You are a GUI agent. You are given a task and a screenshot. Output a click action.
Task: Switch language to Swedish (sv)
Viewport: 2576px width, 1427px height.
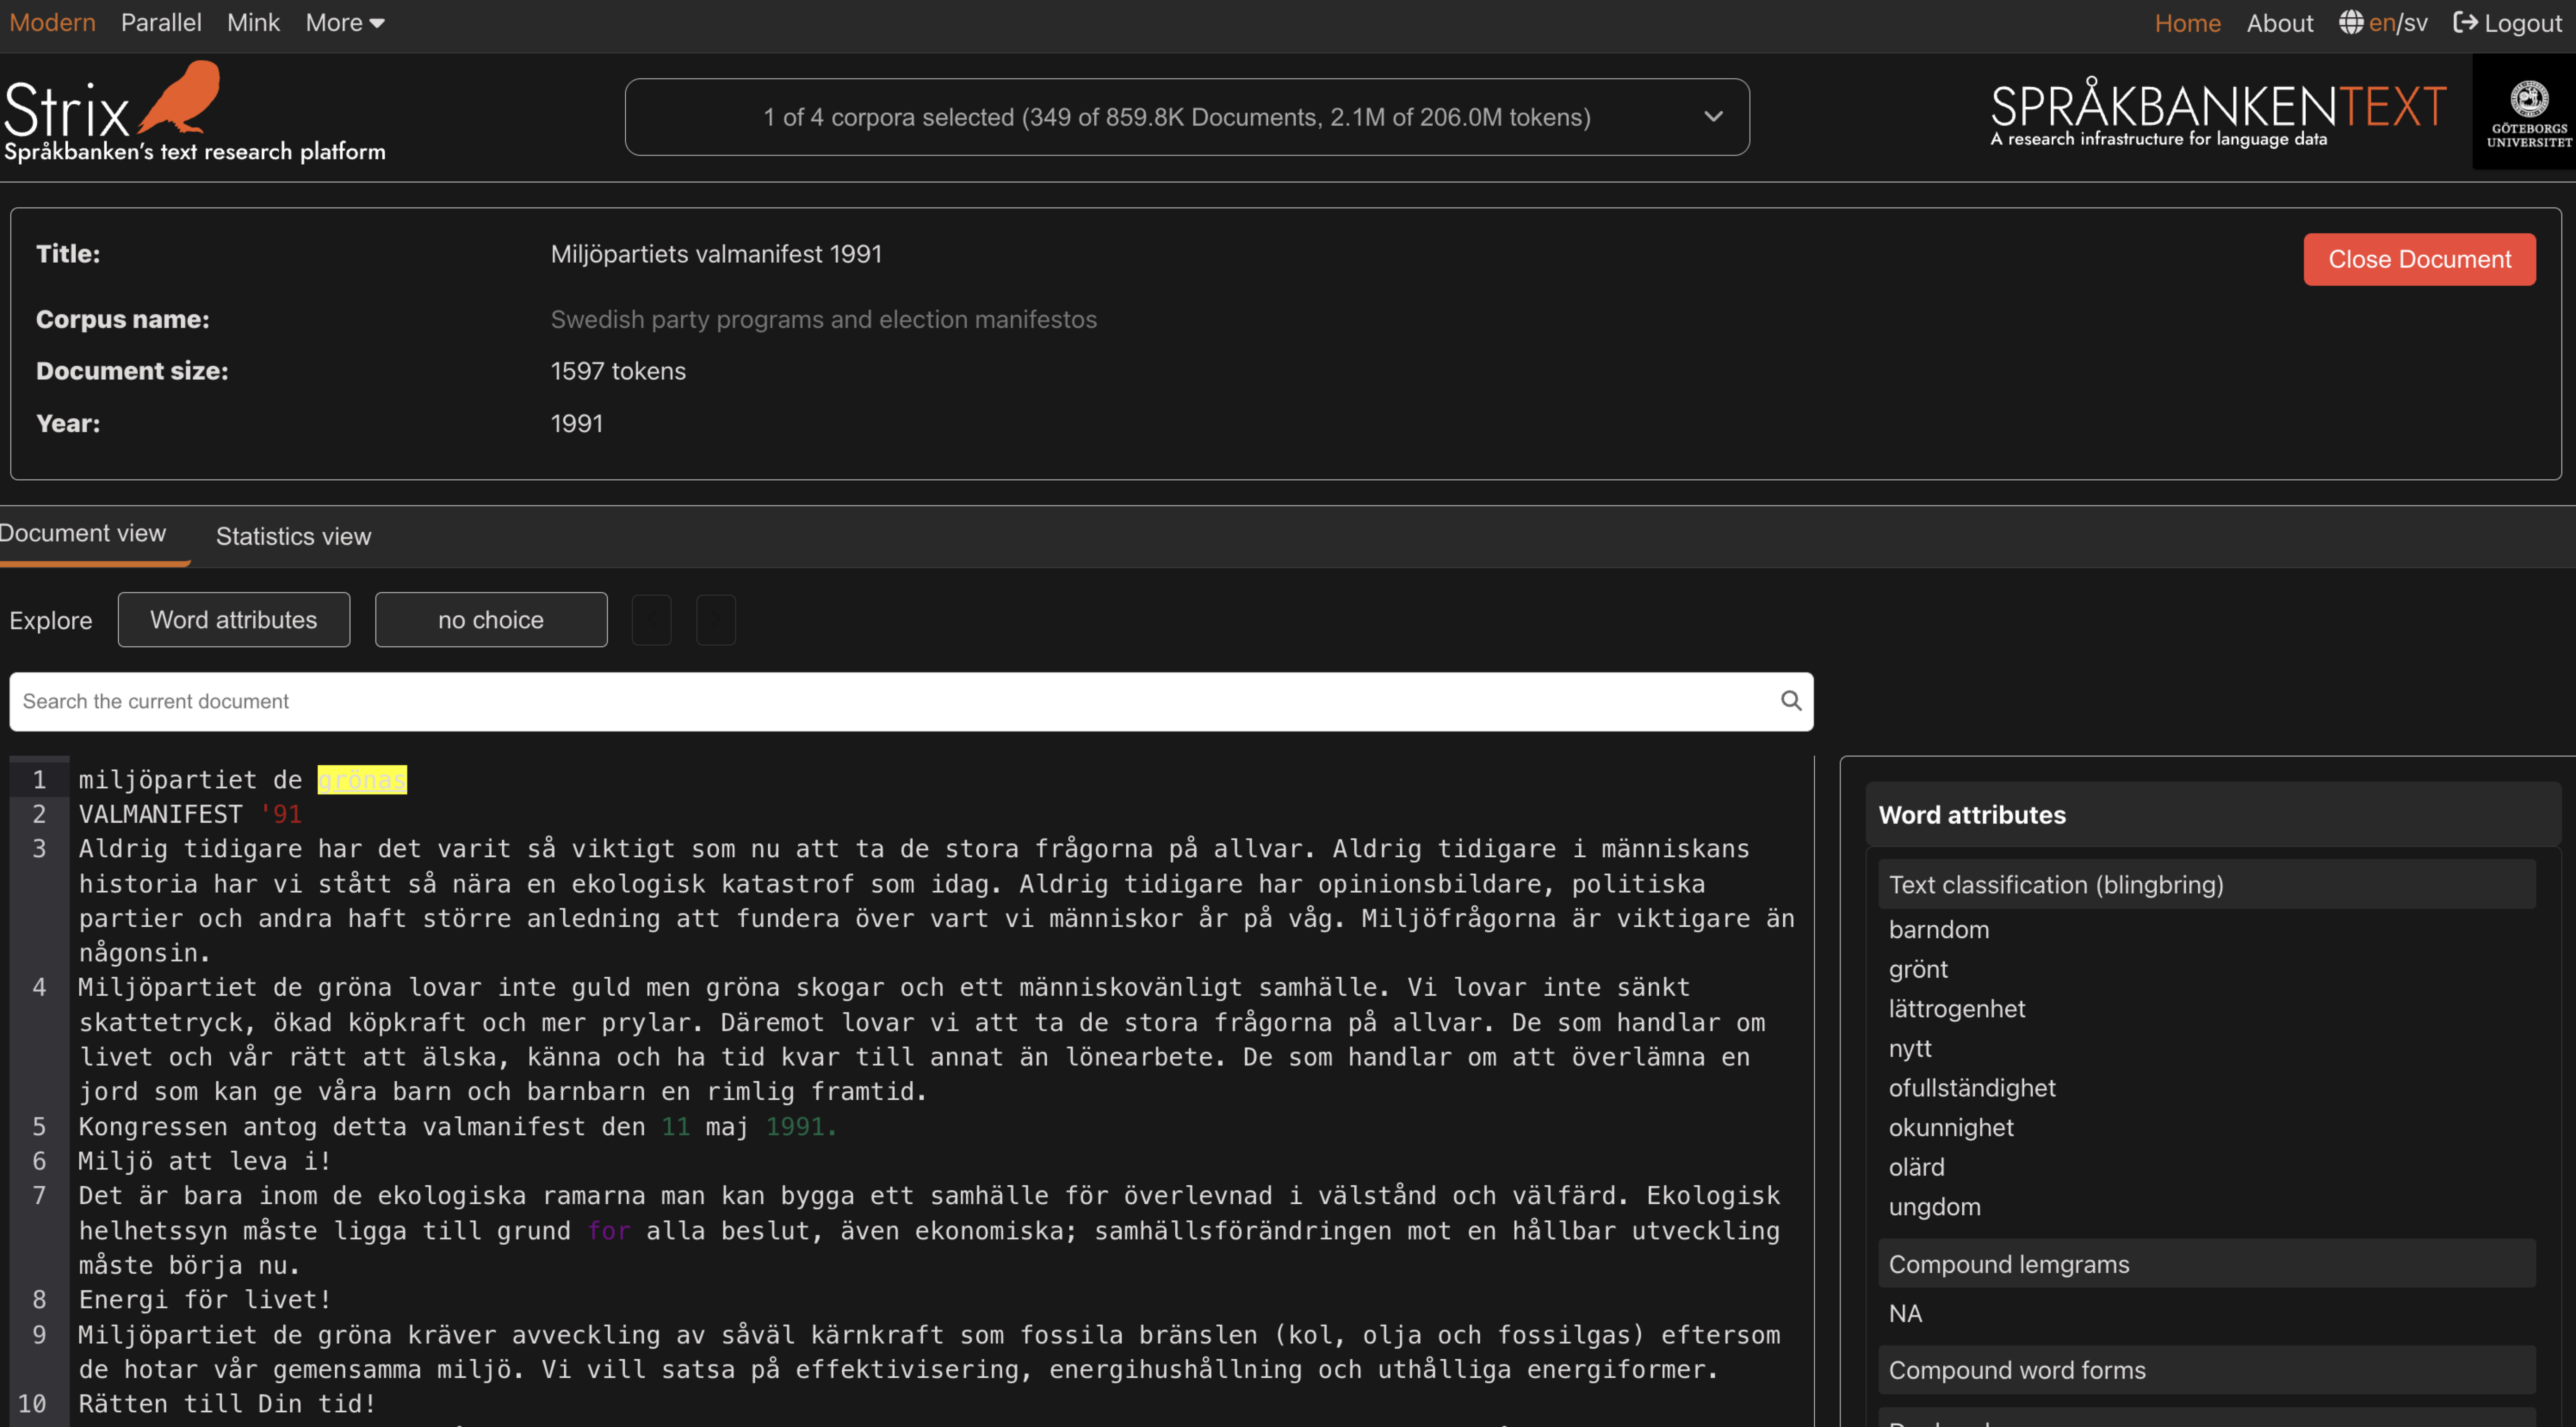[2415, 23]
